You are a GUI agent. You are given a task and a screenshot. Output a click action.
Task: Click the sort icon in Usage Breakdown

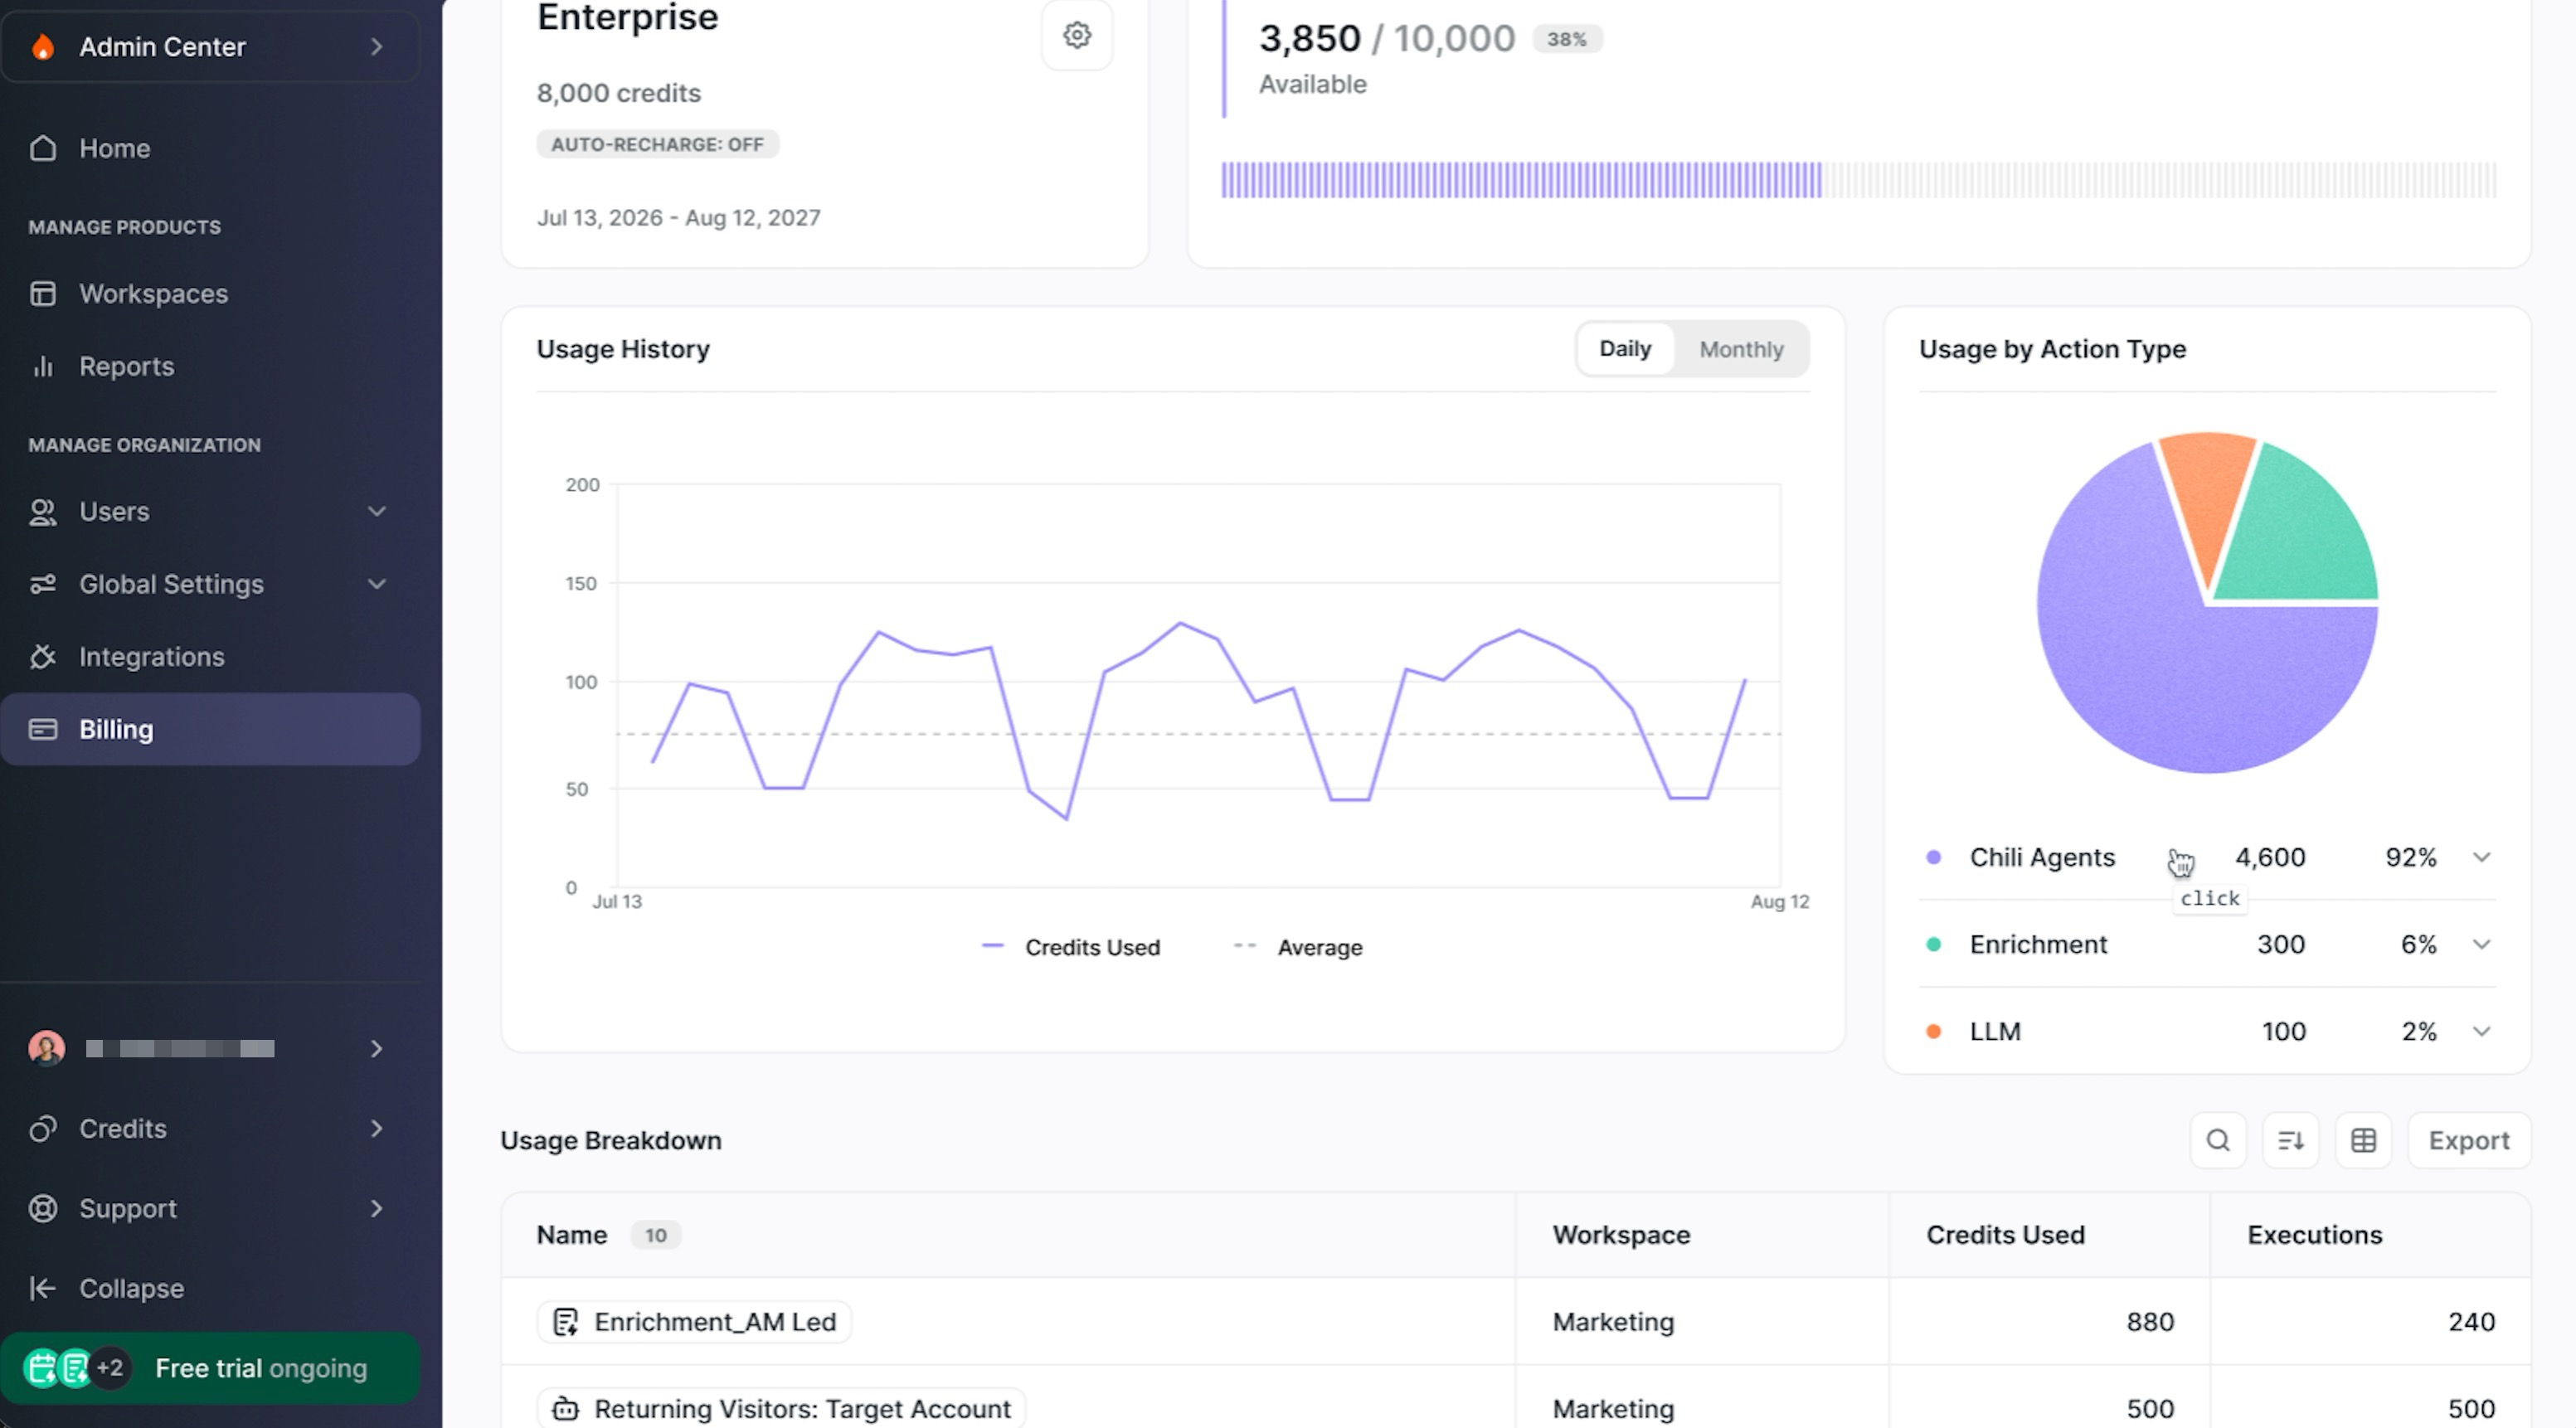2290,1140
